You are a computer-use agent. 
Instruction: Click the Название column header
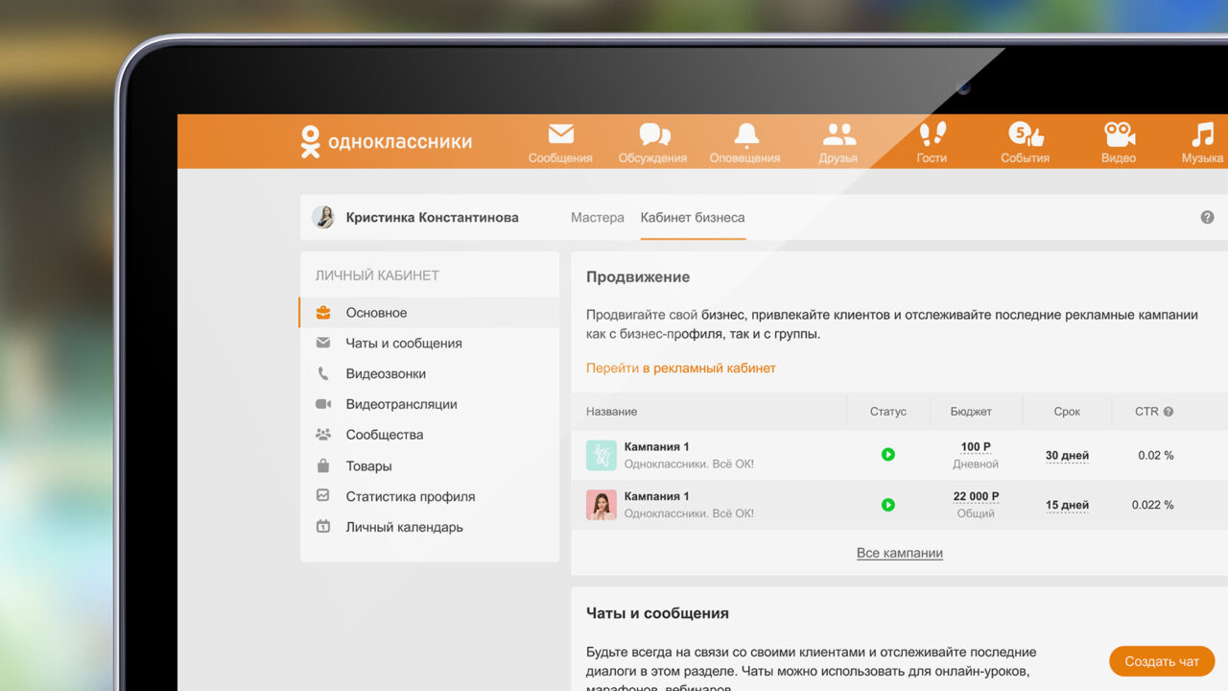(611, 412)
